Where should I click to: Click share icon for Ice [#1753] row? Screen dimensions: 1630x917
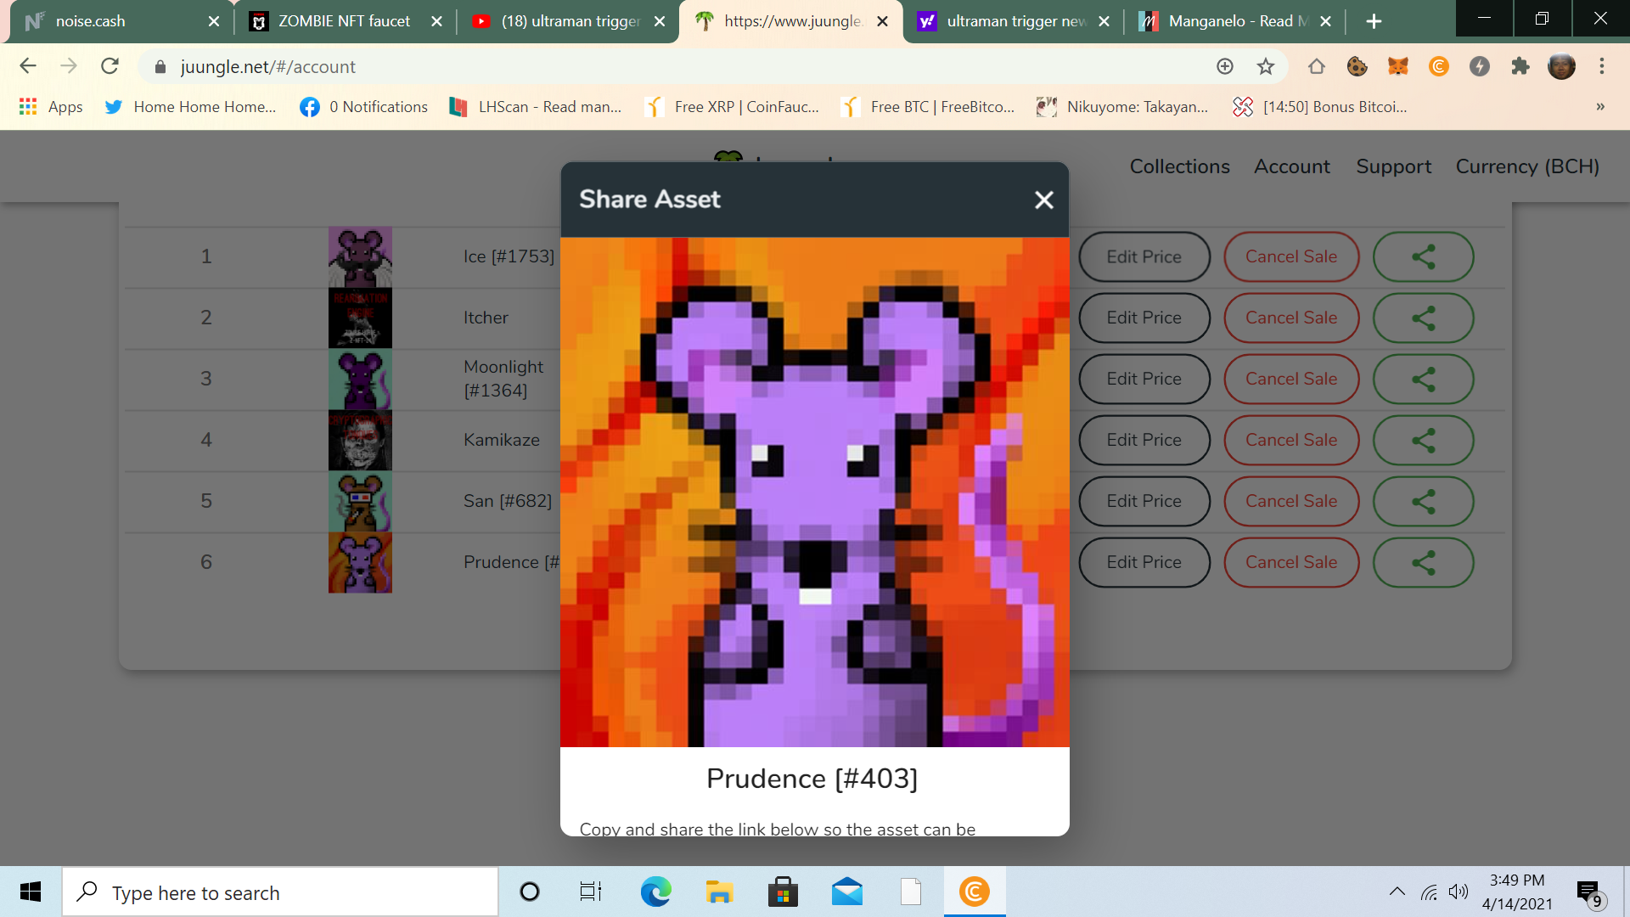point(1424,256)
